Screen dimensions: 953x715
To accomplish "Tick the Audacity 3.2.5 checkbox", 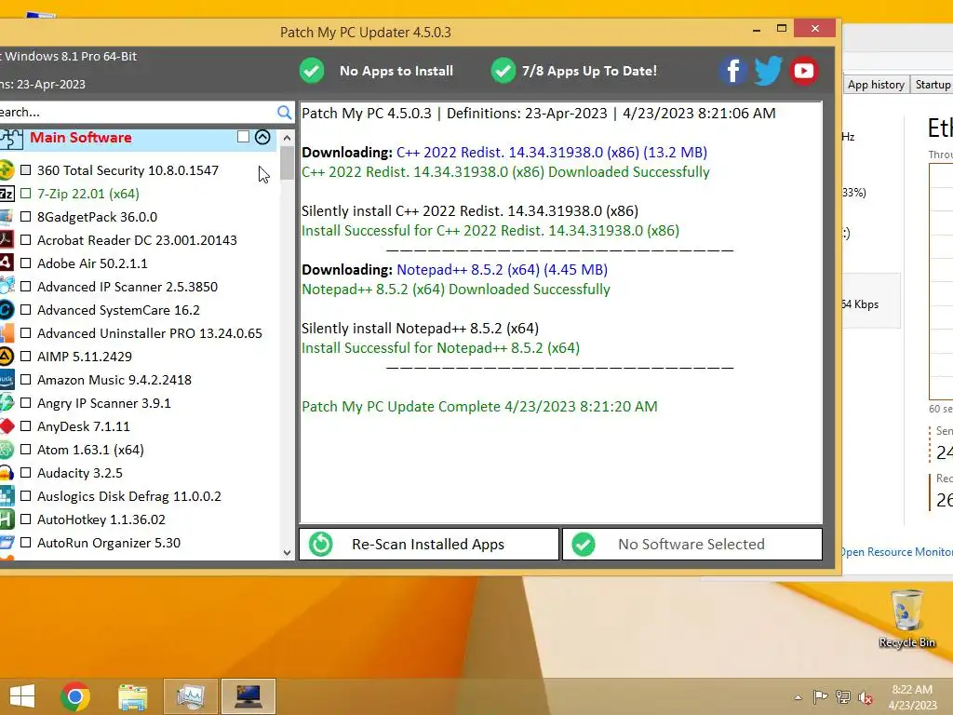I will [x=25, y=473].
